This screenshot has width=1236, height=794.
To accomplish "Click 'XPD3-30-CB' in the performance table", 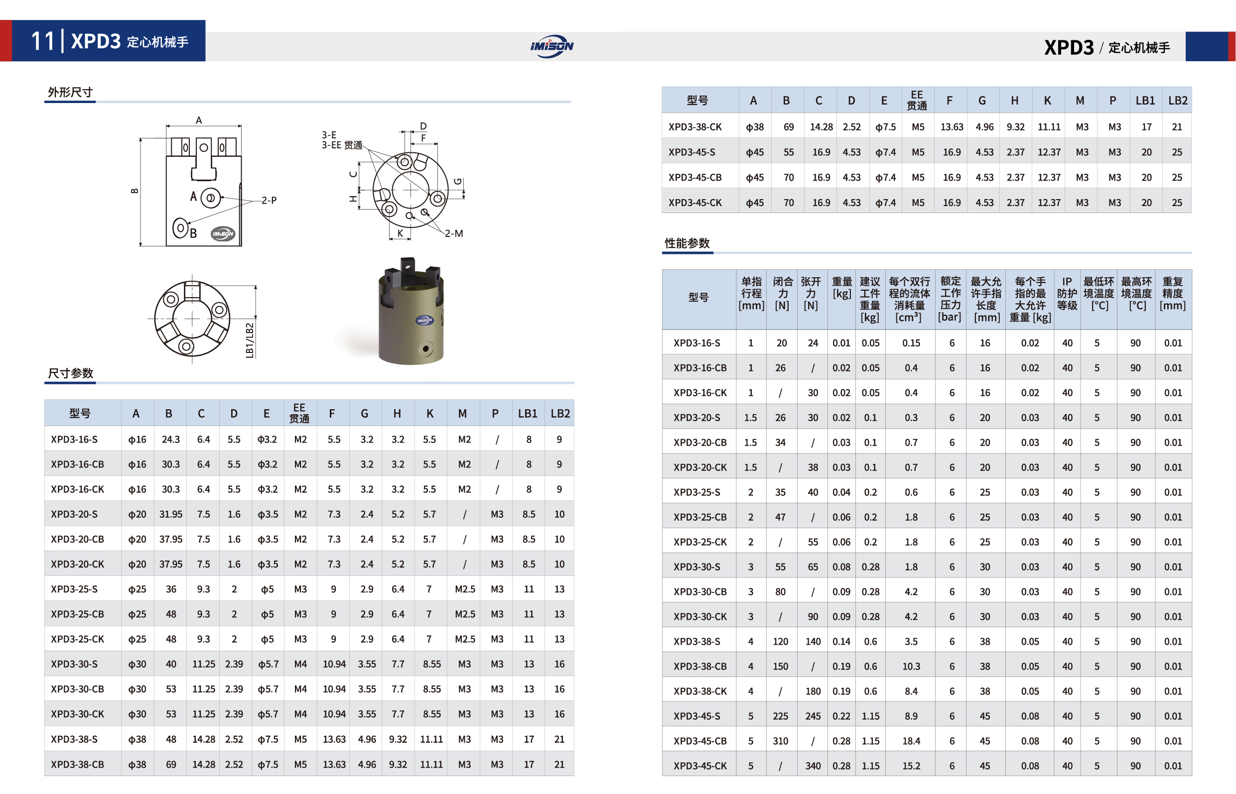I will point(700,592).
